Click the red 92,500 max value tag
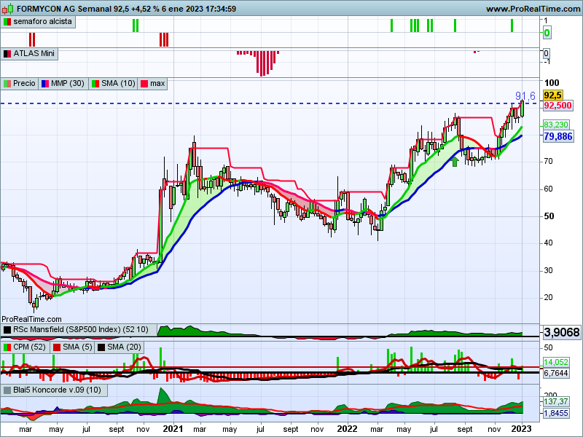 click(x=557, y=106)
